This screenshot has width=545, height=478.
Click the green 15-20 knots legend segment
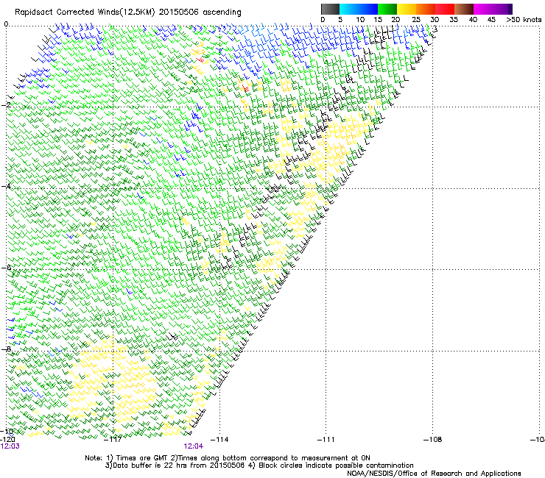tap(387, 9)
